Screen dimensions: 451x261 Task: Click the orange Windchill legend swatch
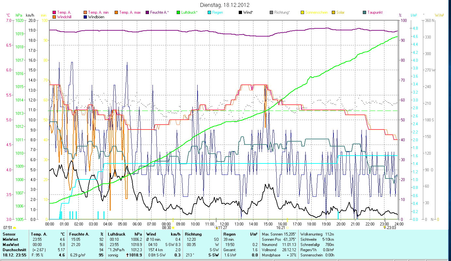54,17
